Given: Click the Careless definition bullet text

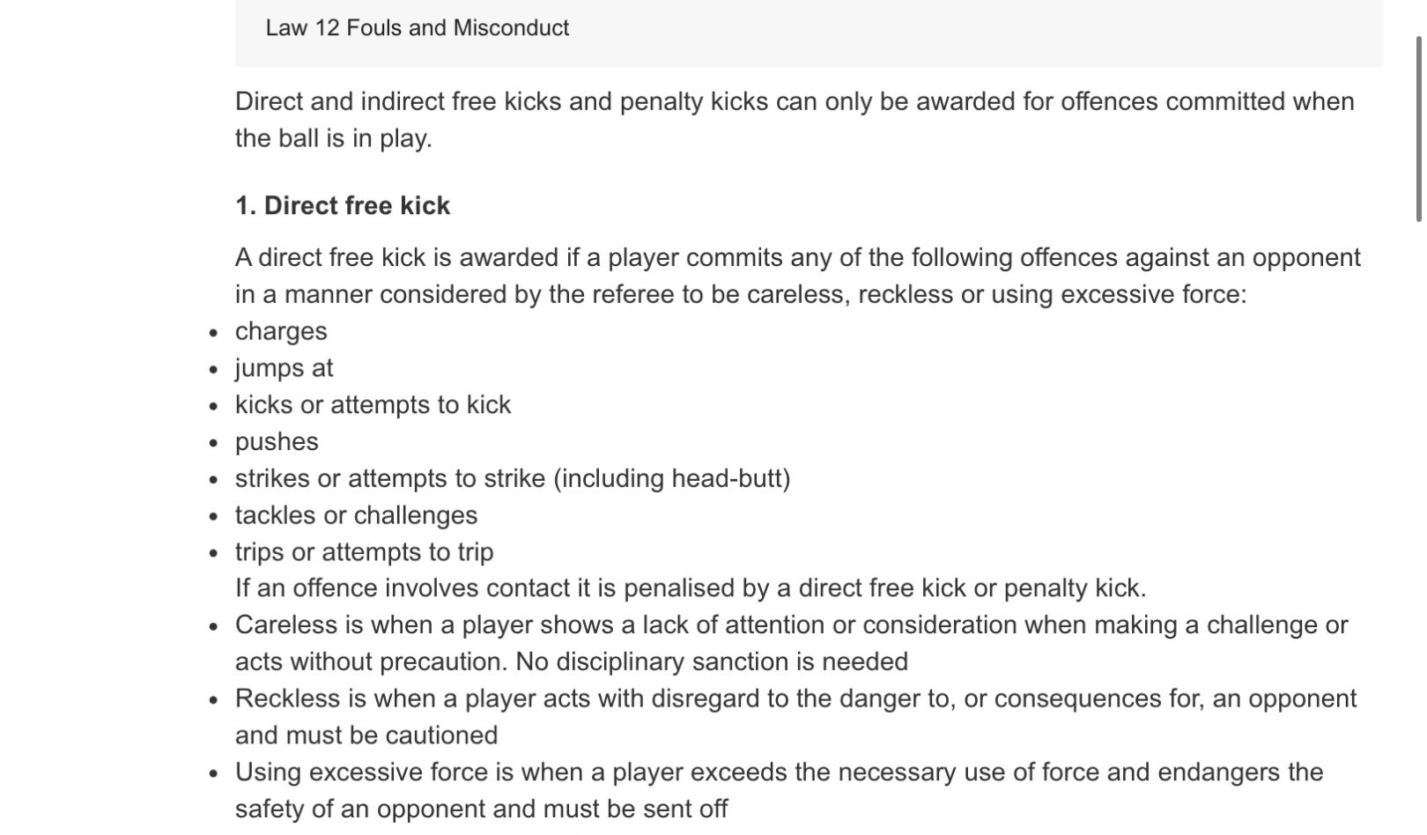Looking at the screenshot, I should (x=791, y=644).
